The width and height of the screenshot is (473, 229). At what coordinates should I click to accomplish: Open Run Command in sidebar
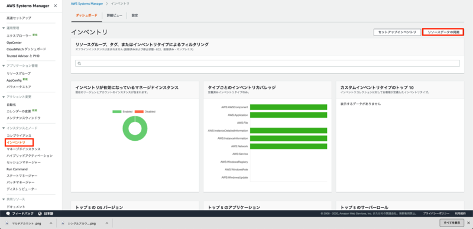17,169
